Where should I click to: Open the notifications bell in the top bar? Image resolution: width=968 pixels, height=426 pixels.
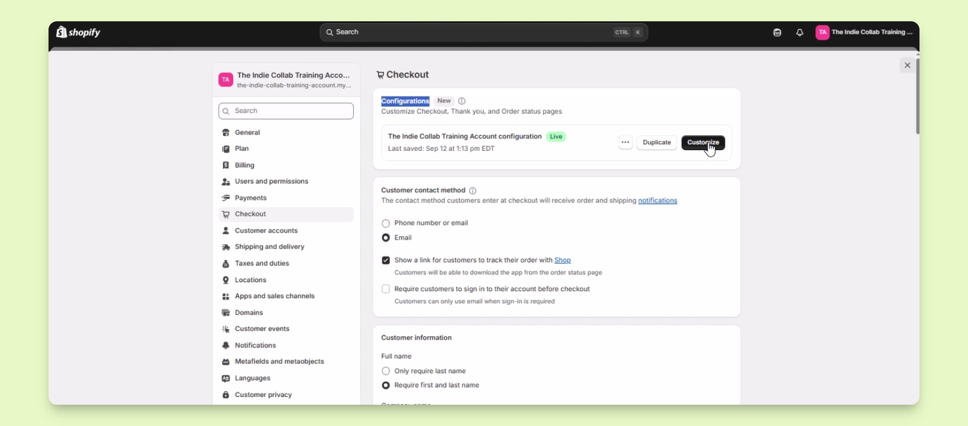tap(800, 33)
